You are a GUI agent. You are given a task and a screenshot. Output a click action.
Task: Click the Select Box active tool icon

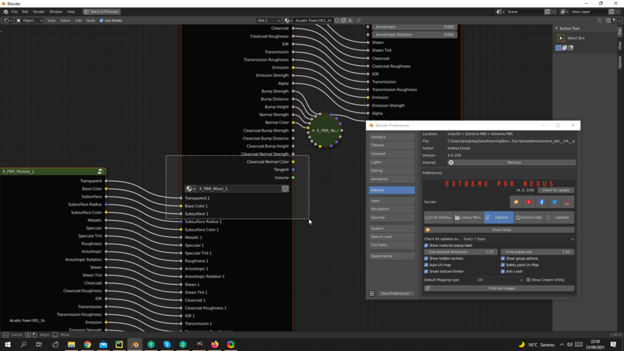tap(561, 38)
